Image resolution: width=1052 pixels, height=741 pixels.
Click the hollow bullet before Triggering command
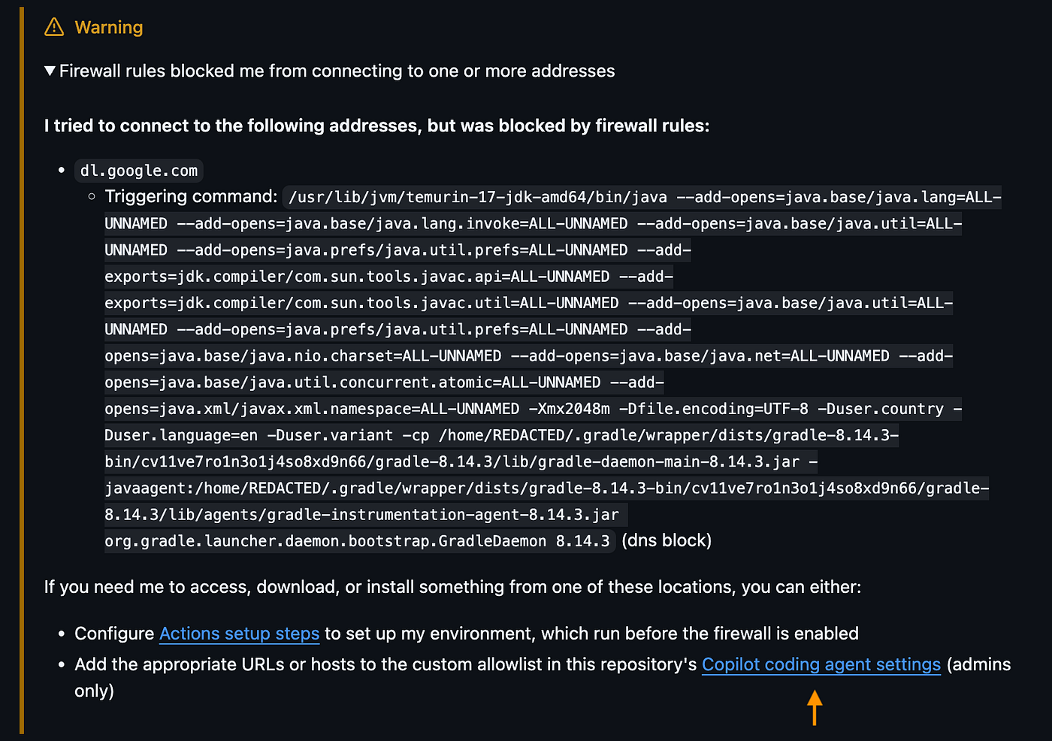click(x=92, y=197)
